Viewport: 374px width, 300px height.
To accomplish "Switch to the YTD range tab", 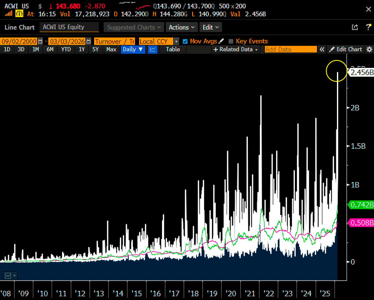I will coord(66,49).
